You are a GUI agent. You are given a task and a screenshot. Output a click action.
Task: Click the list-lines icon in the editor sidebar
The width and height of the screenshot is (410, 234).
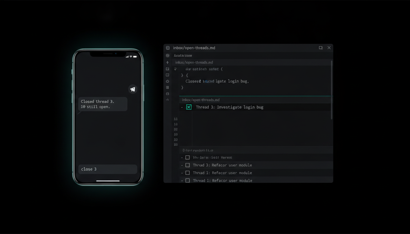pyautogui.click(x=167, y=87)
